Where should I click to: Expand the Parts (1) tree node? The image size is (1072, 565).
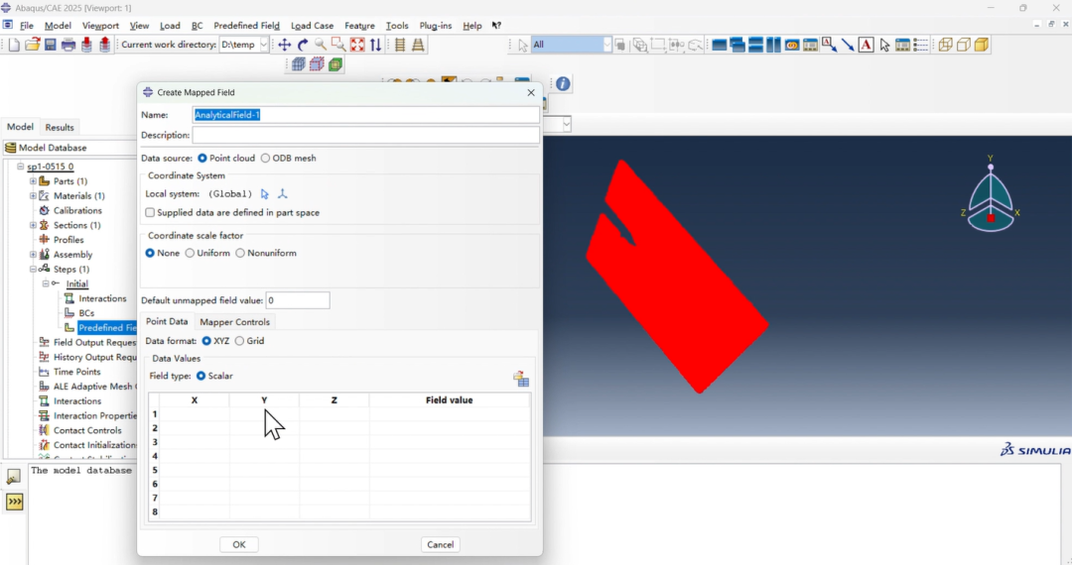coord(33,181)
